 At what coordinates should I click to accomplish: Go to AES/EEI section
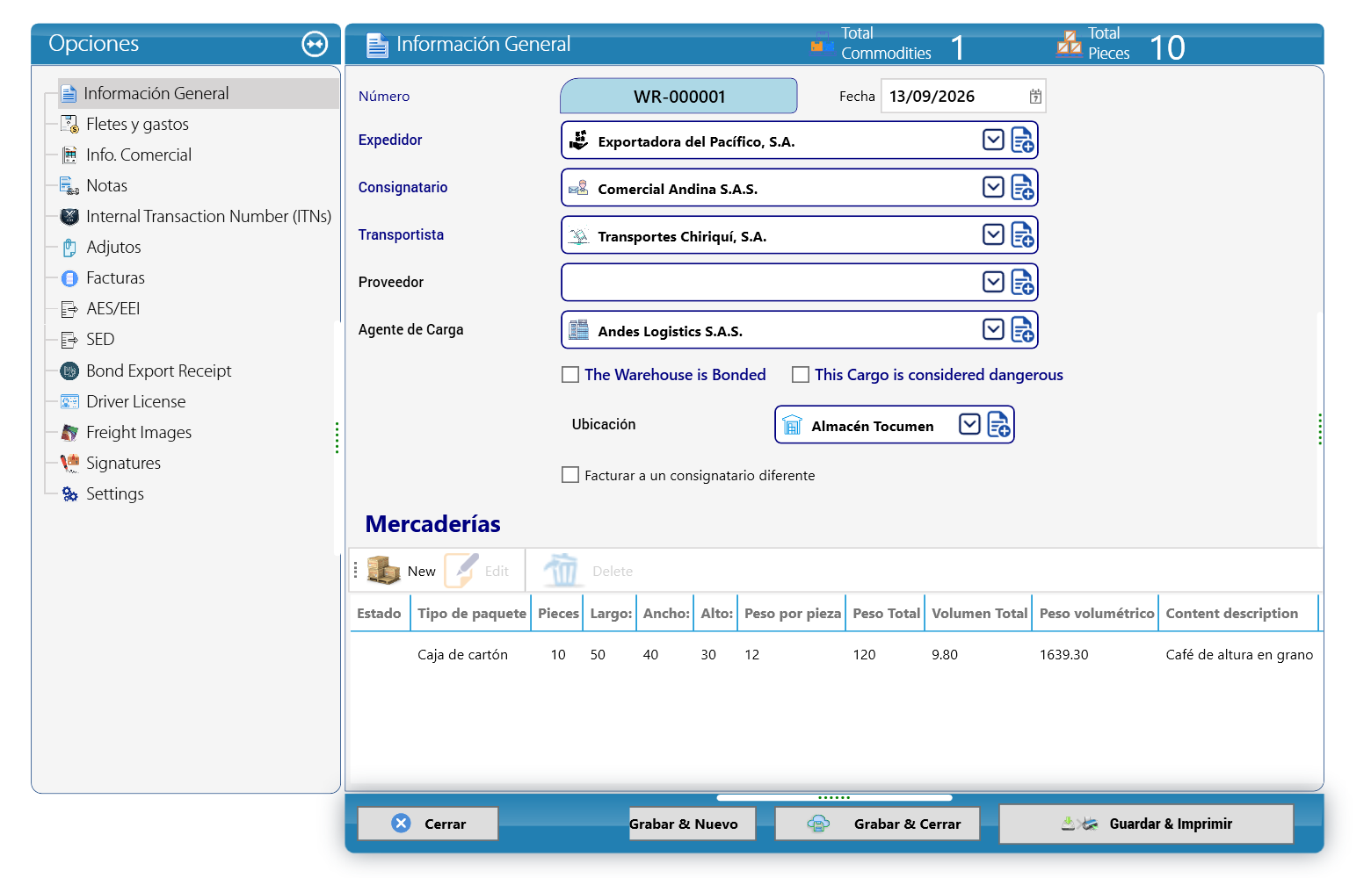pyautogui.click(x=99, y=309)
